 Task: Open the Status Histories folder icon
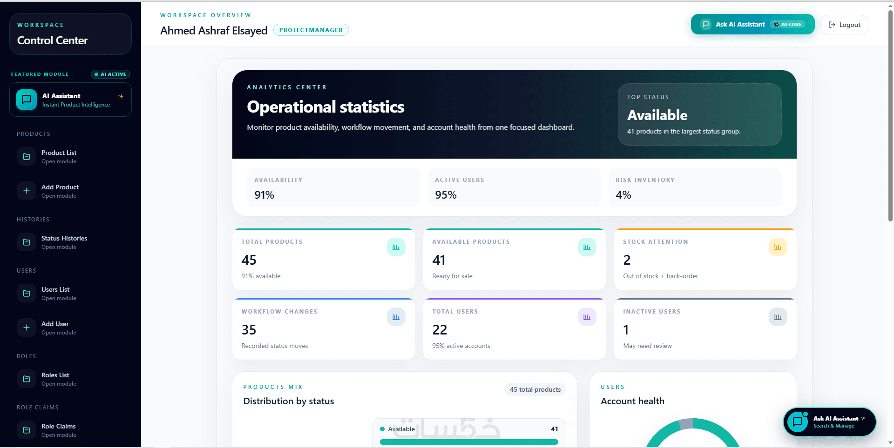coord(27,242)
